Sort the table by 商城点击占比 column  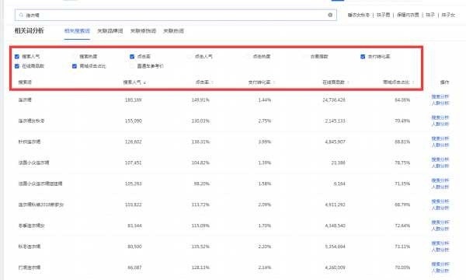pos(398,82)
